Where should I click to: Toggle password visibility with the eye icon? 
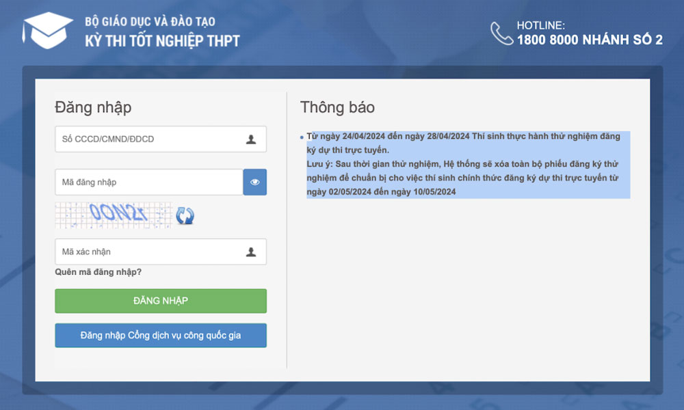coord(255,182)
